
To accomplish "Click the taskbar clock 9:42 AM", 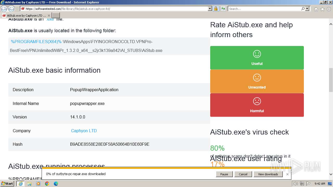I will click(320, 184).
